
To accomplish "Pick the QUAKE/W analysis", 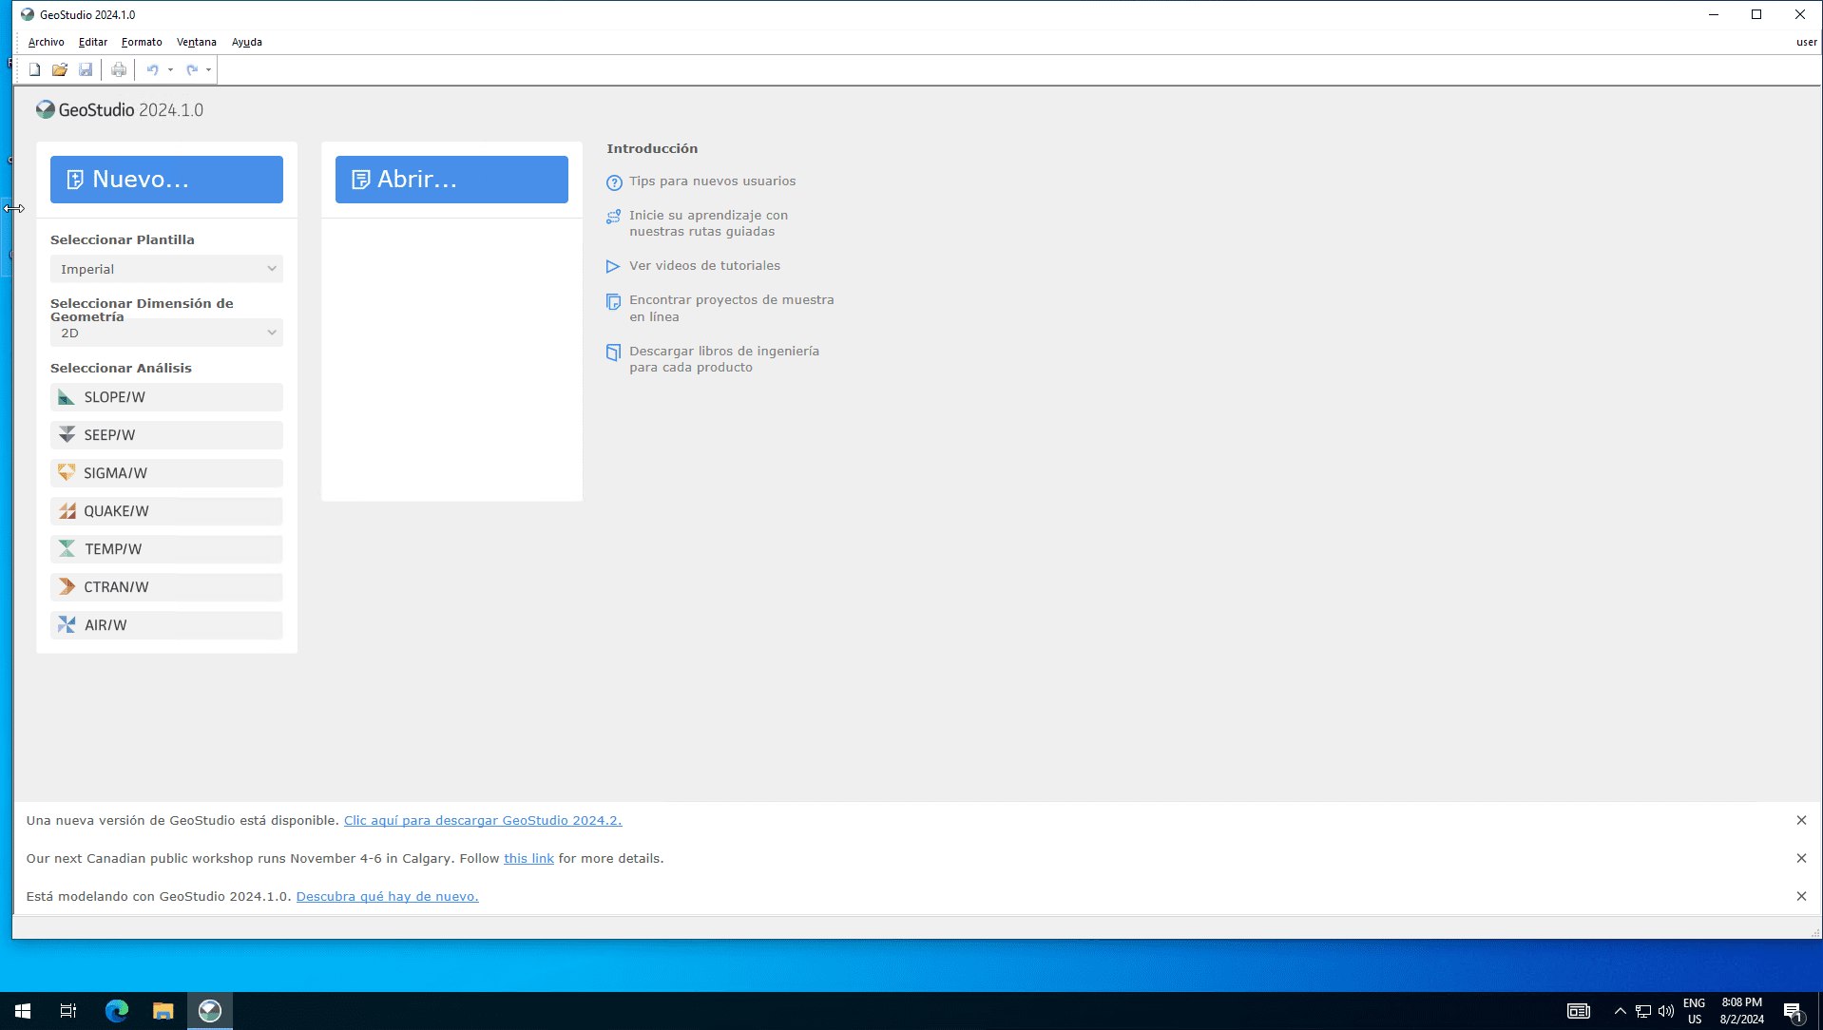I will coord(166,511).
